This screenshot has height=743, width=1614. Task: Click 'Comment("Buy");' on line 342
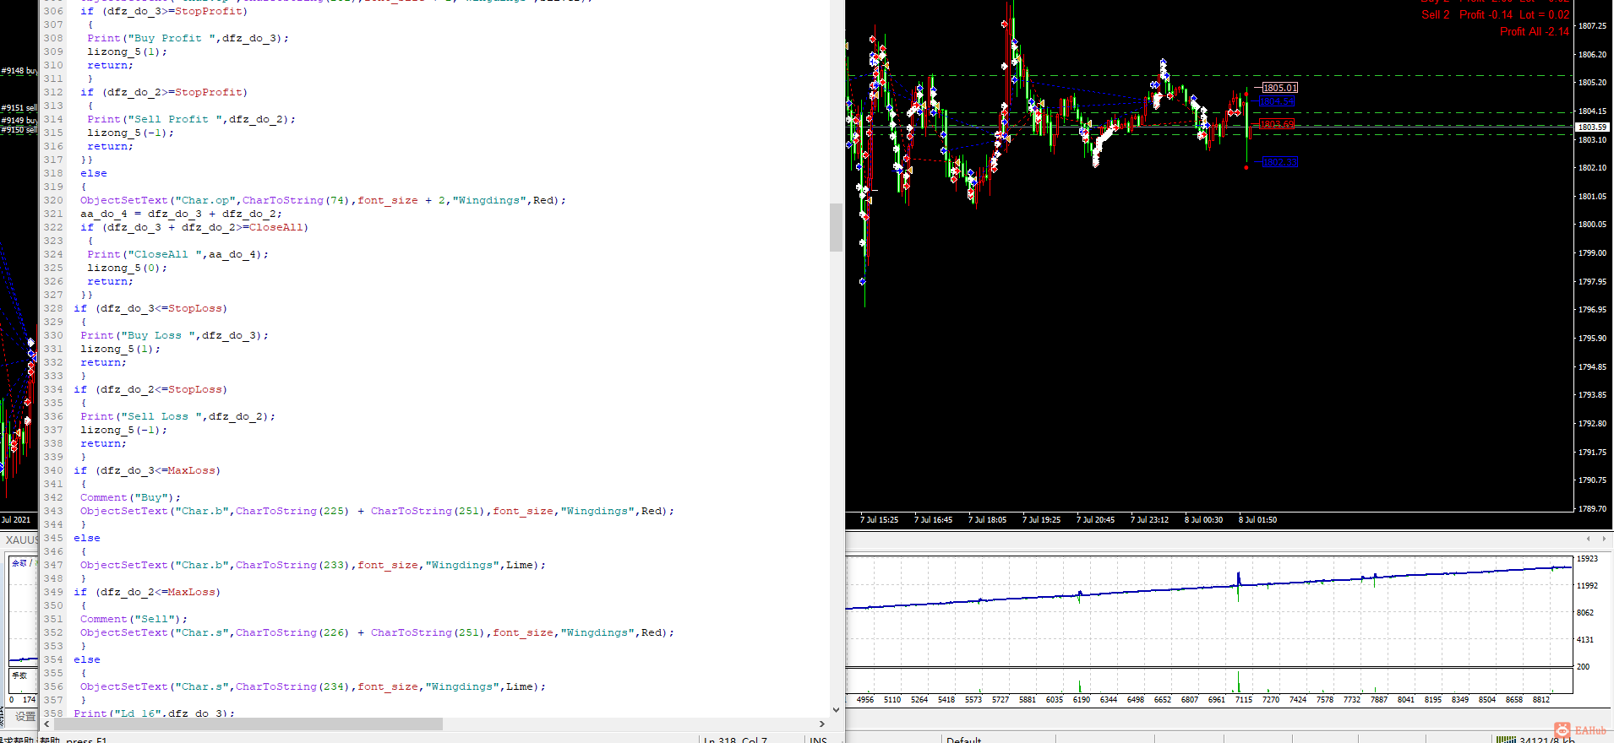(x=130, y=497)
